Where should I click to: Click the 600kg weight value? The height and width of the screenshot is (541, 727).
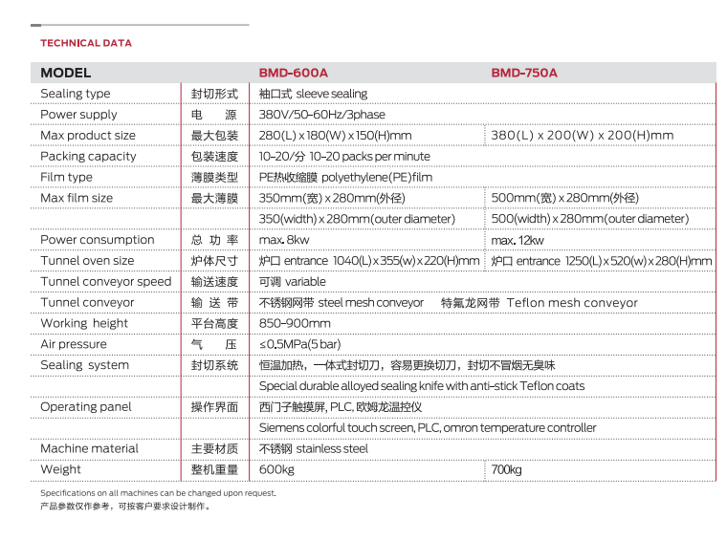click(276, 469)
